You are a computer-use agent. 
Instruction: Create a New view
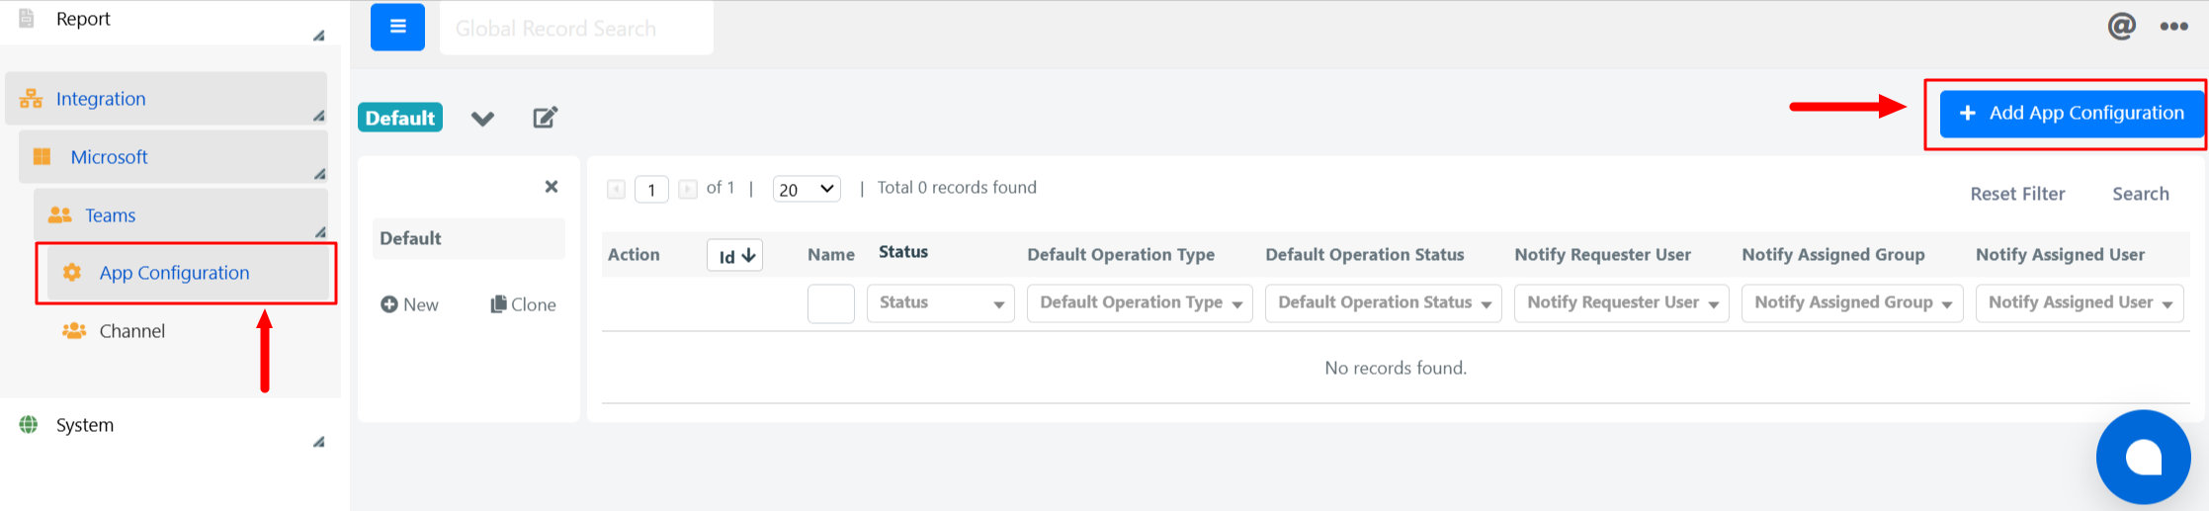coord(409,304)
